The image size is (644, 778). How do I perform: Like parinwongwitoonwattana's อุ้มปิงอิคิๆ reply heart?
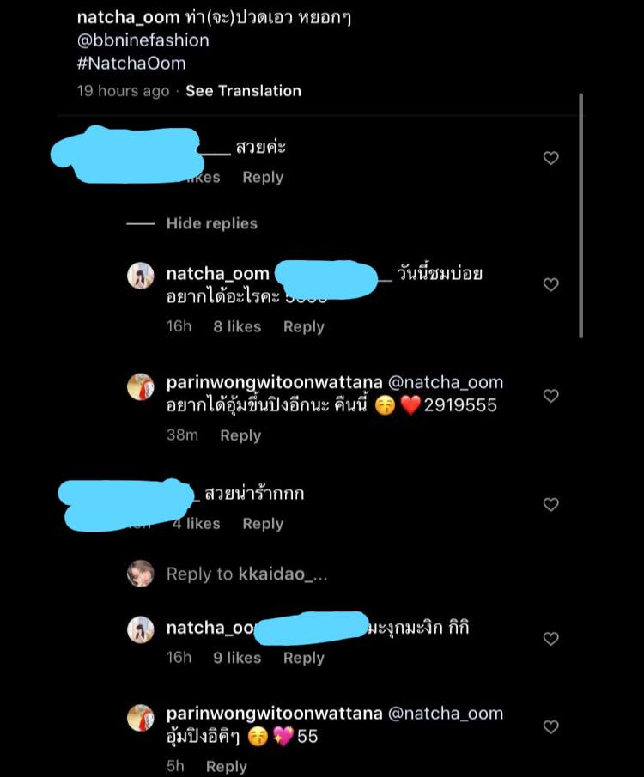[x=550, y=726]
